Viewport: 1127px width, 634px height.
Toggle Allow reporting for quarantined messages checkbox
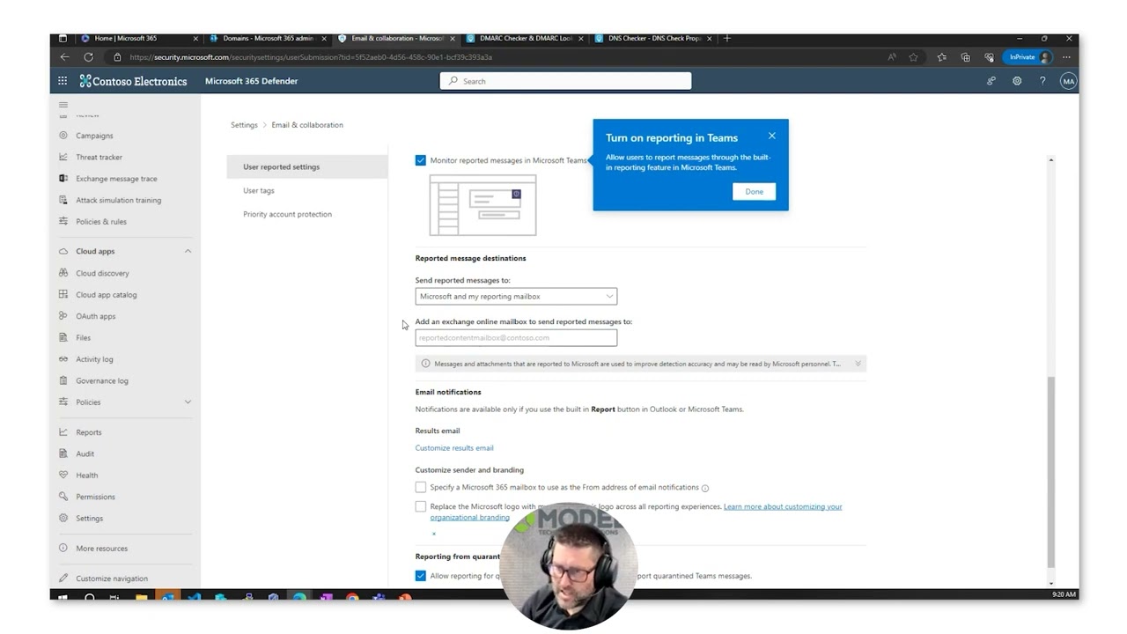pos(420,576)
